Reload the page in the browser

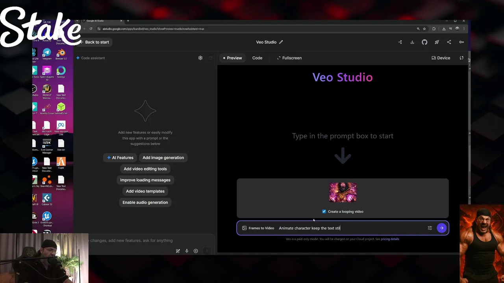[91, 29]
